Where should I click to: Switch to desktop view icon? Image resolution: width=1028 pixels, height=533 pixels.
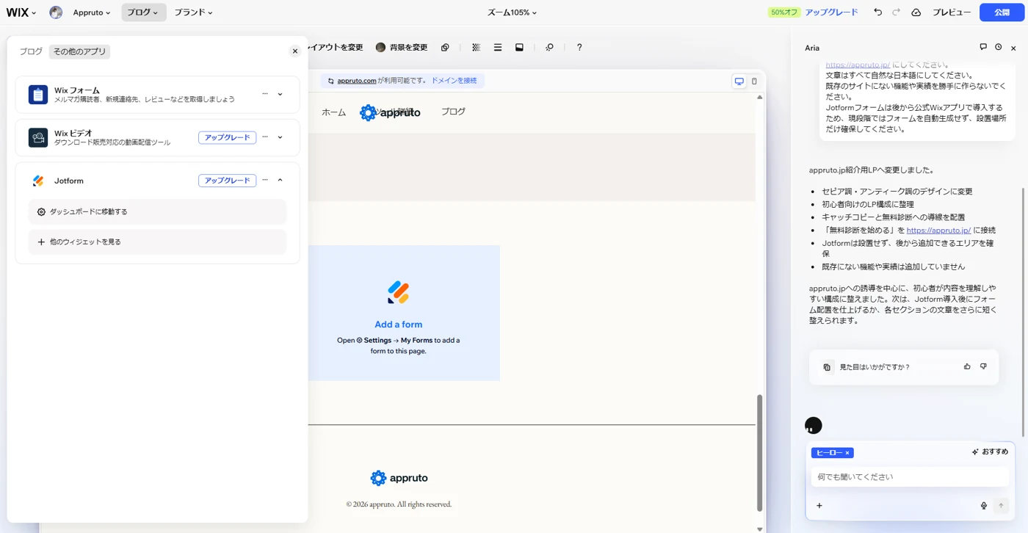point(739,81)
